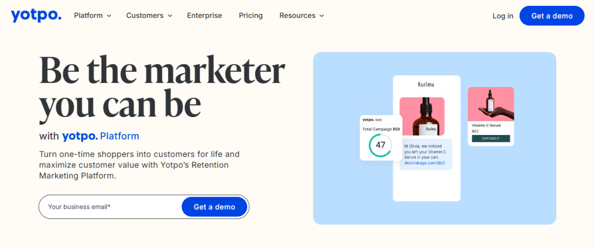Click the Total Campaign ROI circle gauge
The height and width of the screenshot is (248, 594).
tap(381, 145)
